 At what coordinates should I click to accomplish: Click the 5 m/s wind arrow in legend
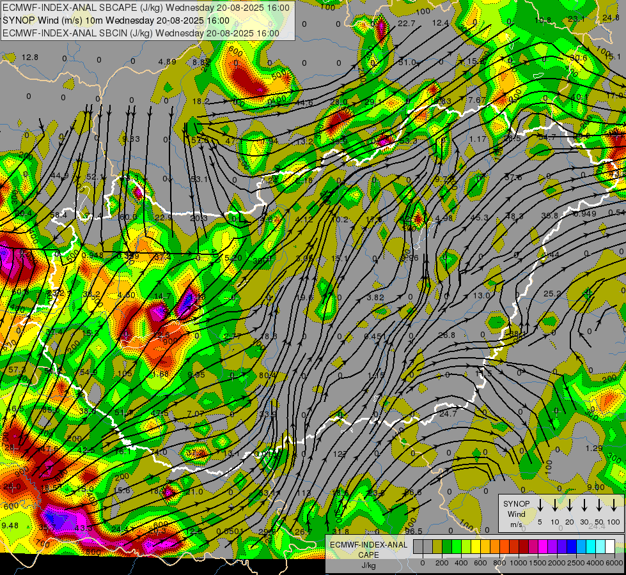coord(540,505)
